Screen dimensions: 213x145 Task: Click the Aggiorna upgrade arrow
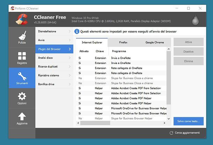[x=22, y=119]
